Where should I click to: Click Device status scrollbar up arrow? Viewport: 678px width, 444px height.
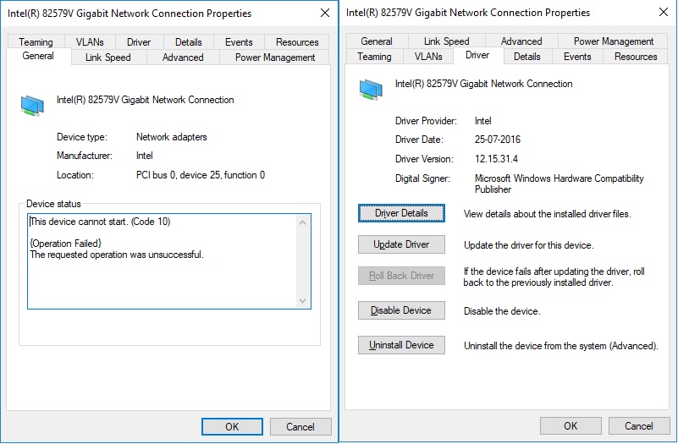(303, 222)
